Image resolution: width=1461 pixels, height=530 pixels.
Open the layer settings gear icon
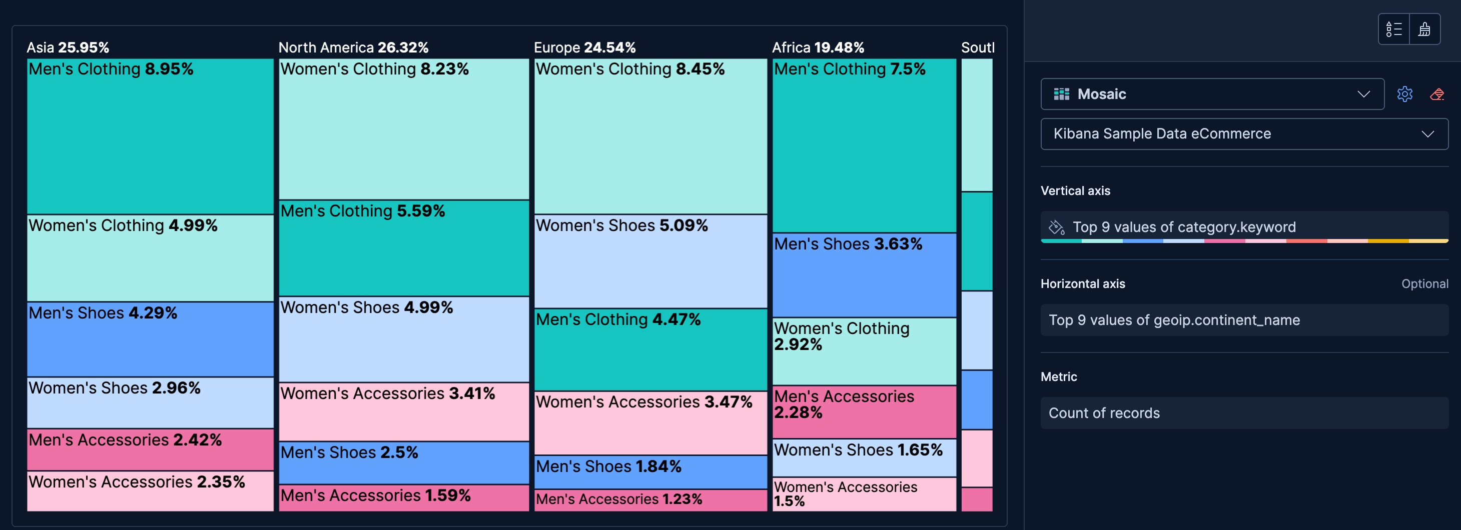(x=1405, y=94)
